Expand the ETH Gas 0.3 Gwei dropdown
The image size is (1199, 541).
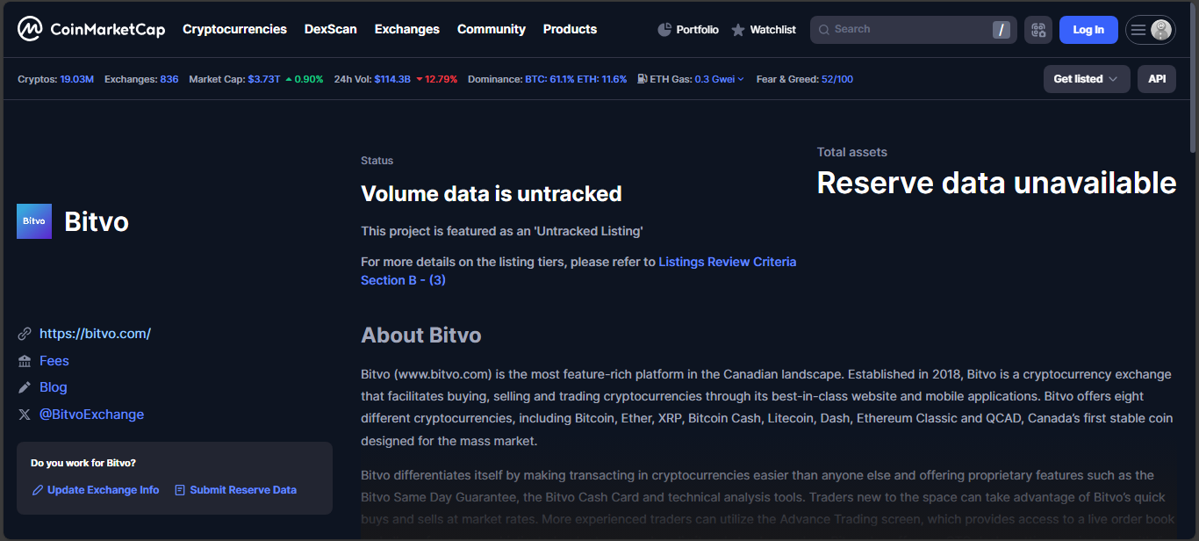pyautogui.click(x=719, y=79)
